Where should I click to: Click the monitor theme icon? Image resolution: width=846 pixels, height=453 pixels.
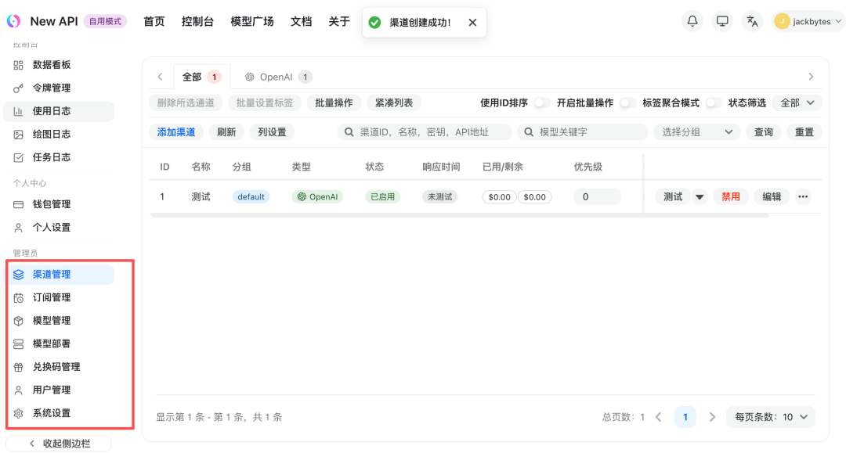pyautogui.click(x=722, y=21)
